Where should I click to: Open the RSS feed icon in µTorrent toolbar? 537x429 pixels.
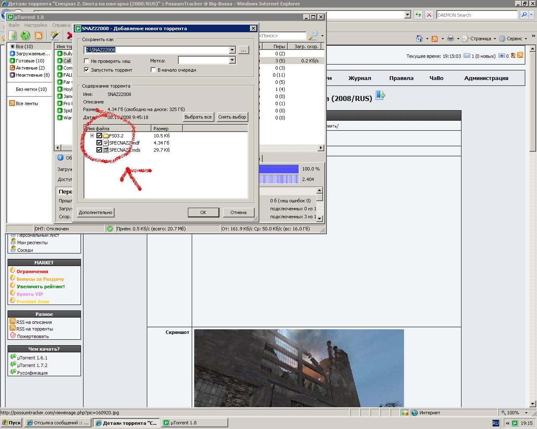[x=38, y=36]
